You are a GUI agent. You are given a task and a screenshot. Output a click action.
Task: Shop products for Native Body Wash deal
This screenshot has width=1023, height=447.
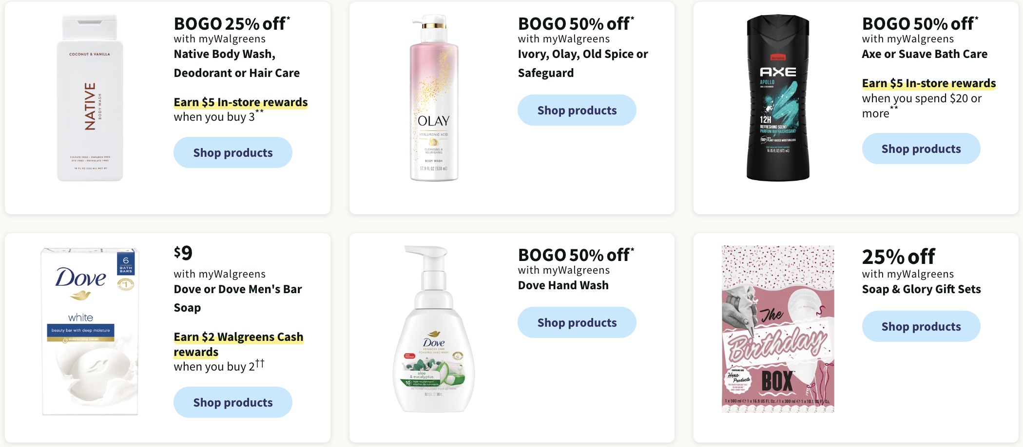[233, 152]
